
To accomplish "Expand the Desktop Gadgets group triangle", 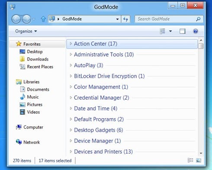I will [x=71, y=130].
